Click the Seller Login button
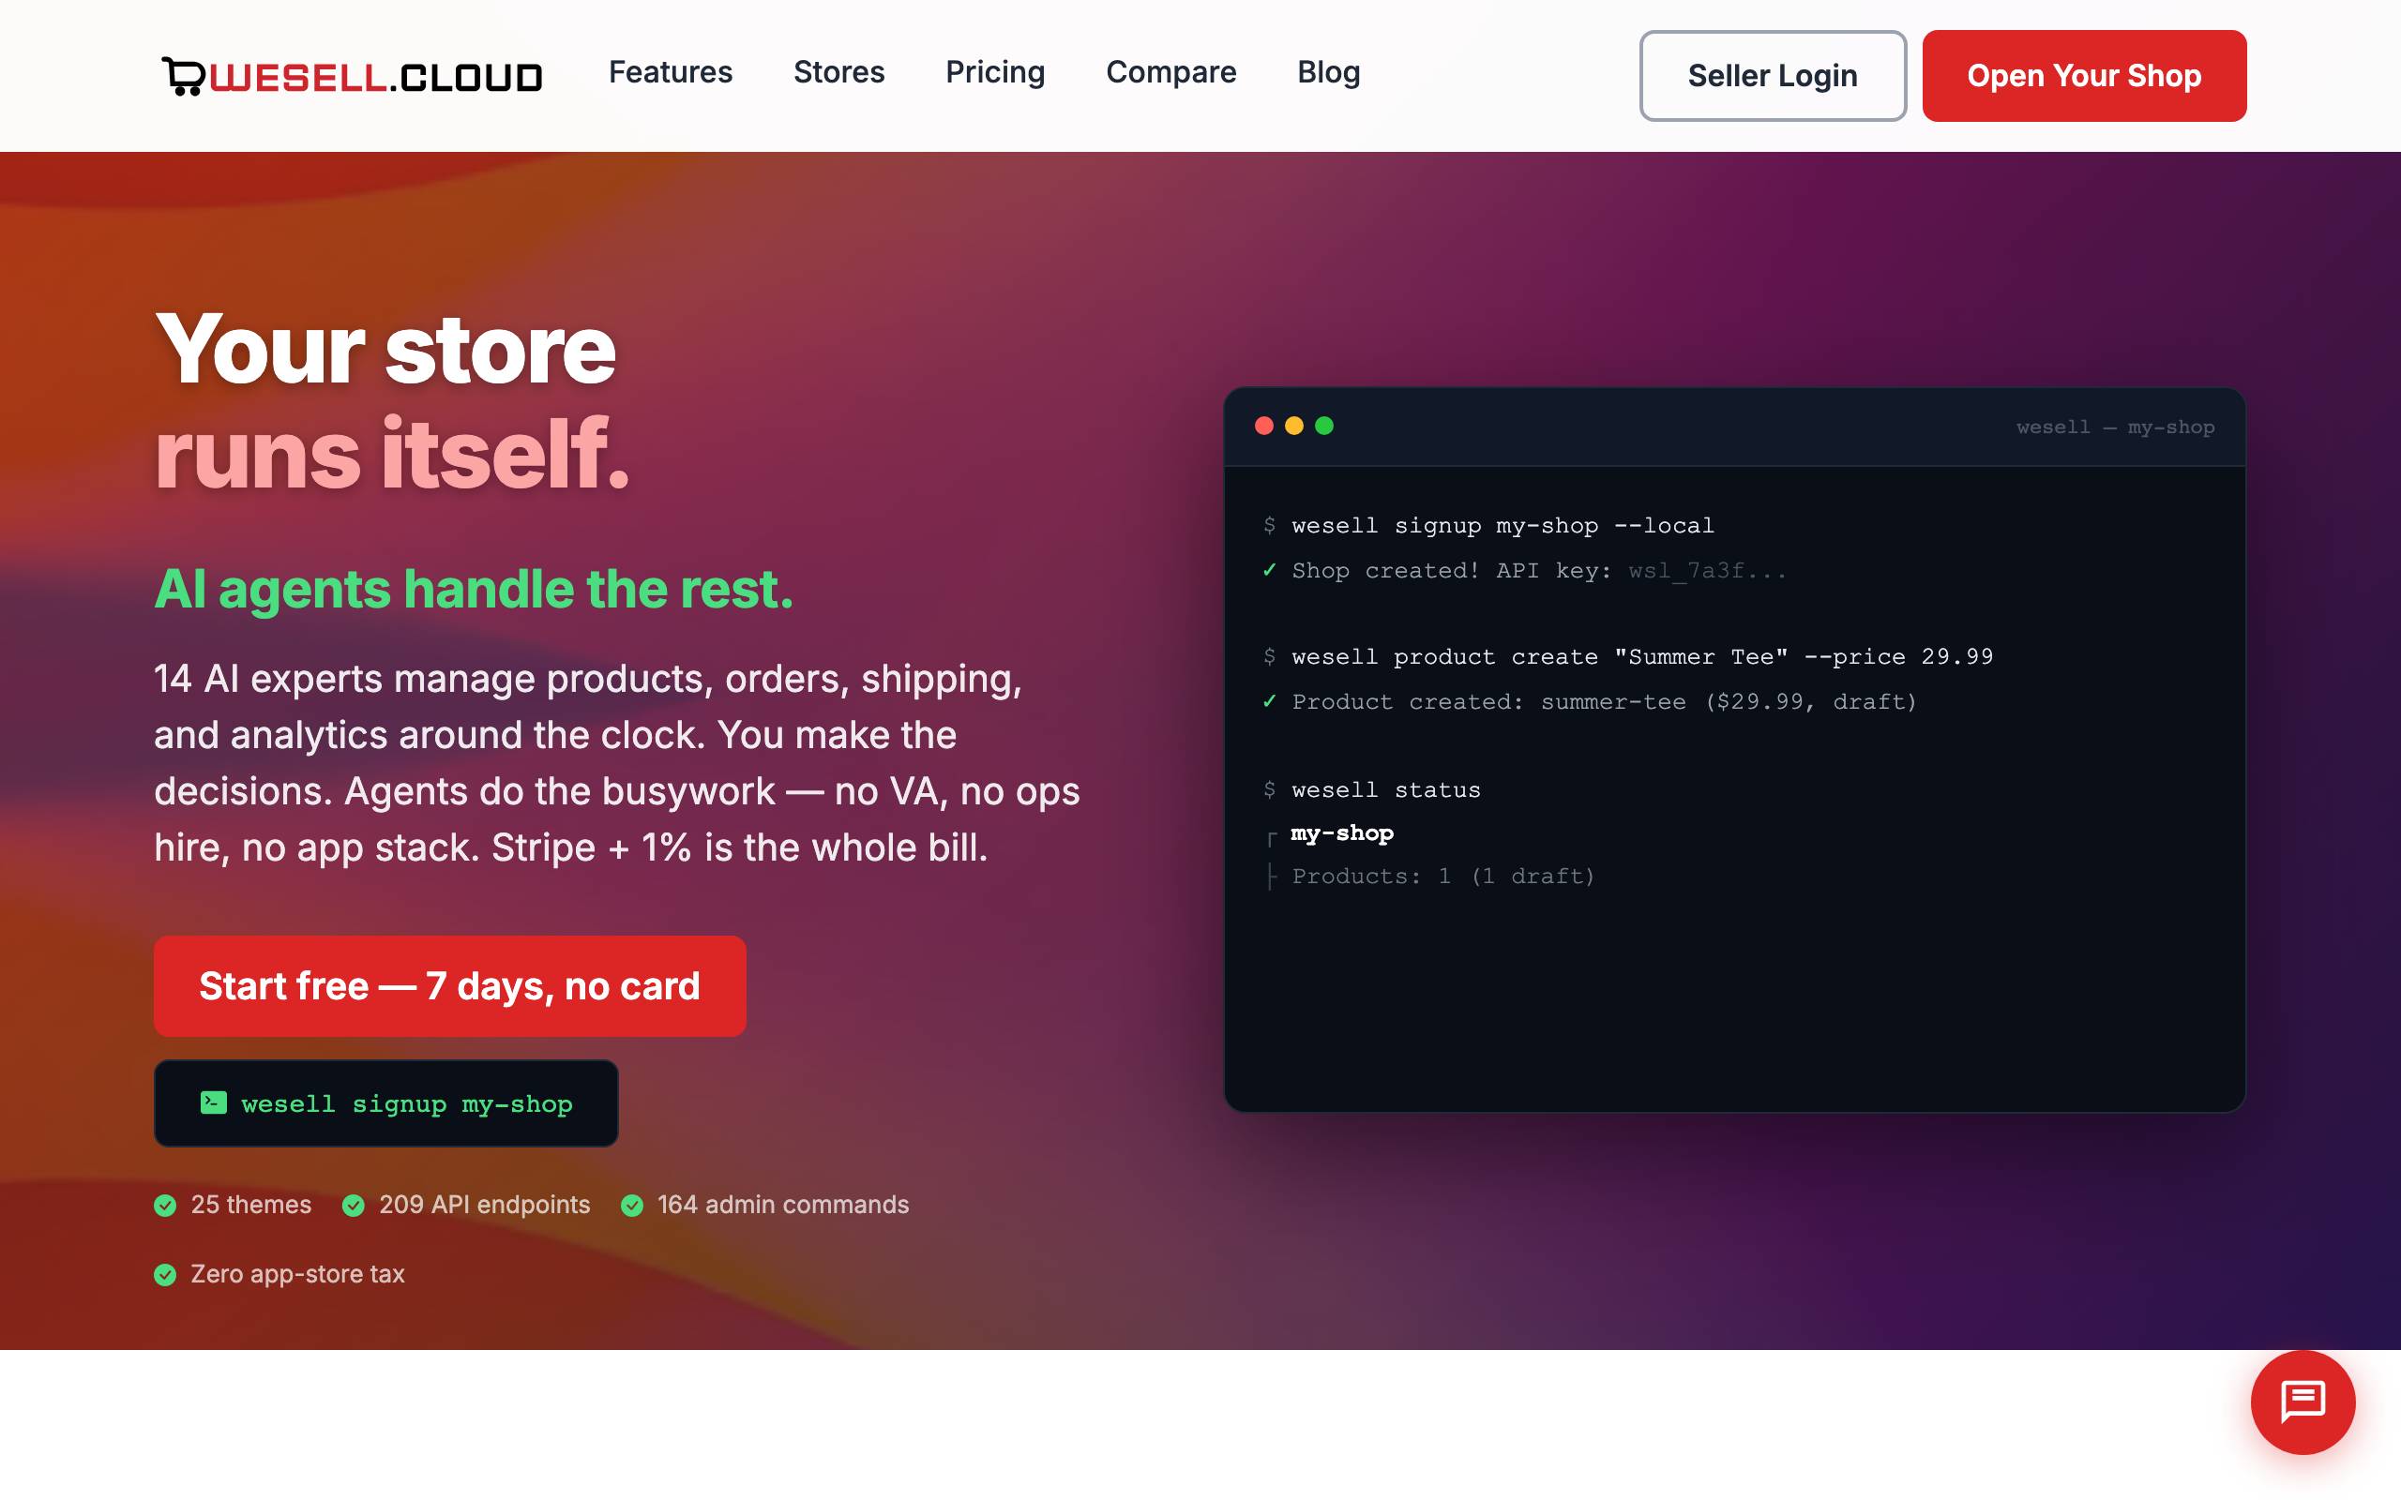 [1772, 75]
